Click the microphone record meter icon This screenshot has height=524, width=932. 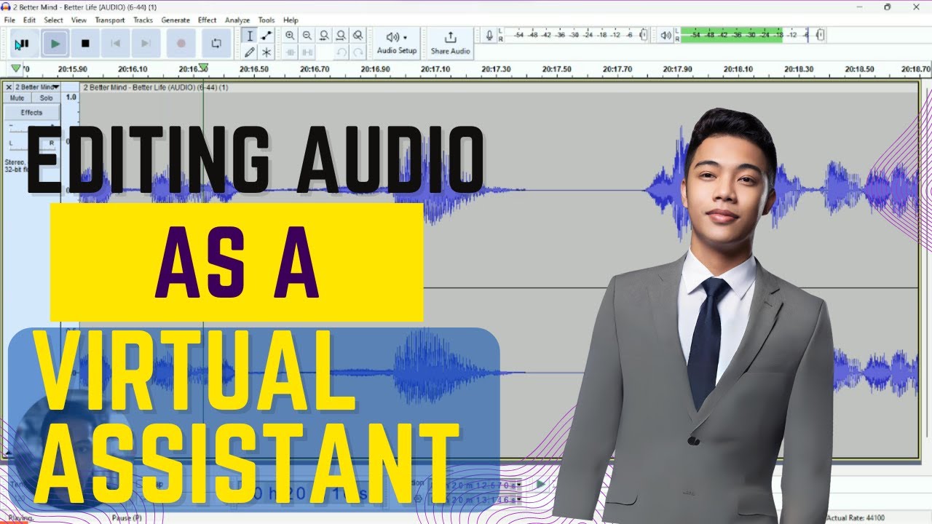pyautogui.click(x=489, y=35)
